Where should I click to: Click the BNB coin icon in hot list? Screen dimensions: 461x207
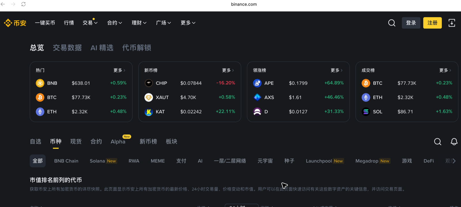[x=40, y=83]
